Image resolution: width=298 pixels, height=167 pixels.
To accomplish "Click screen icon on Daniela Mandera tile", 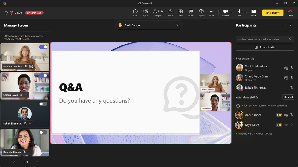I will pyautogui.click(x=31, y=67).
